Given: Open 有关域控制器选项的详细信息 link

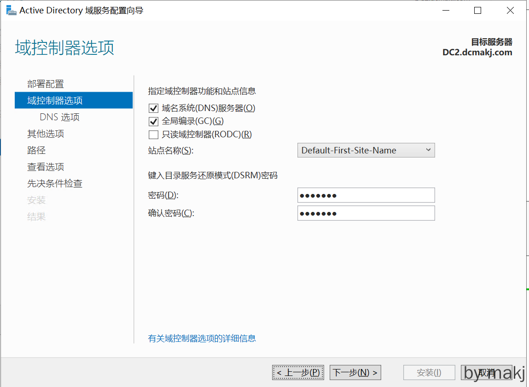Looking at the screenshot, I should [202, 339].
